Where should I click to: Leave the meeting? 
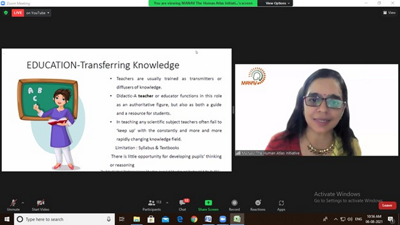387,206
